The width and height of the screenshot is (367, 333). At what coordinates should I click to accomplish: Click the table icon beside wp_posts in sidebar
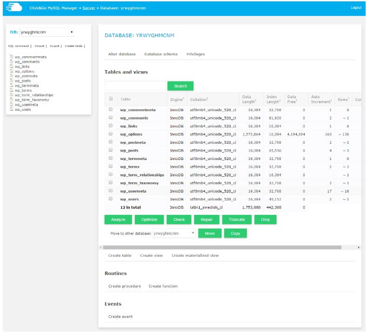[12, 81]
